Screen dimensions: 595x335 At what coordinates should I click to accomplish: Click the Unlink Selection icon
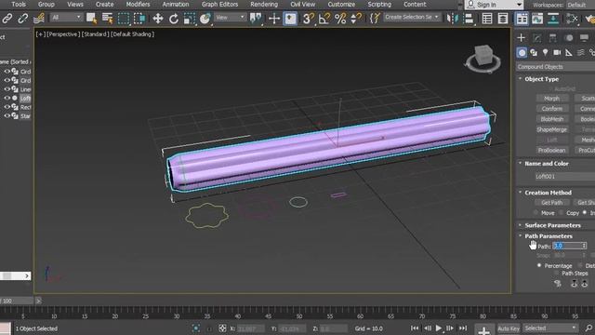coord(22,19)
